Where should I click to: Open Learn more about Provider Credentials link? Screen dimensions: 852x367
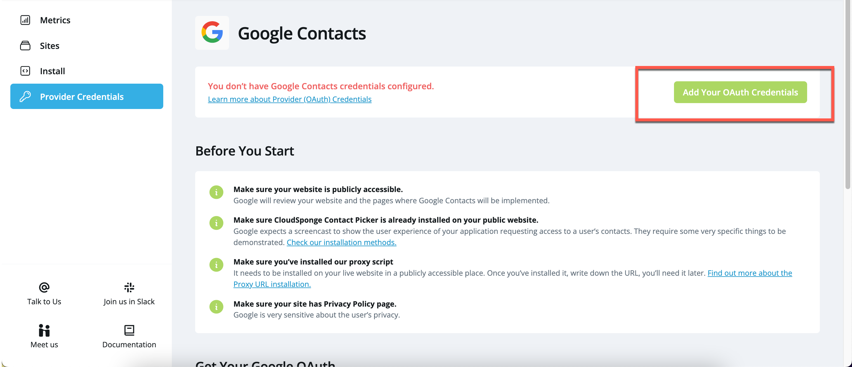290,99
